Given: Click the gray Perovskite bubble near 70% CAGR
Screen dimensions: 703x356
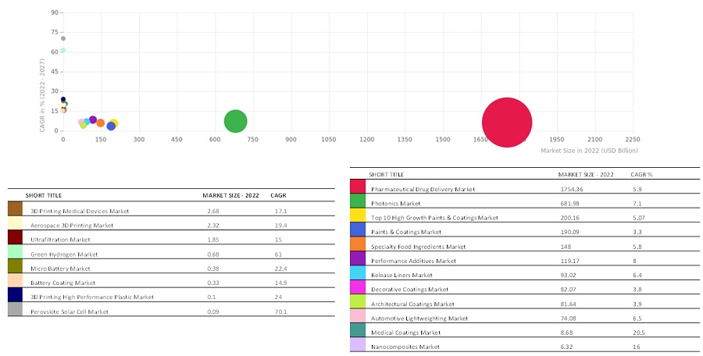Looking at the screenshot, I should (63, 38).
